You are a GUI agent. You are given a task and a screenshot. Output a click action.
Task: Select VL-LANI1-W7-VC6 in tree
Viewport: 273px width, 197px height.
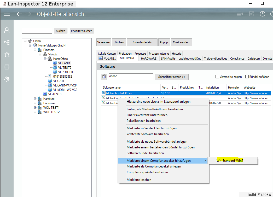coord(65,85)
